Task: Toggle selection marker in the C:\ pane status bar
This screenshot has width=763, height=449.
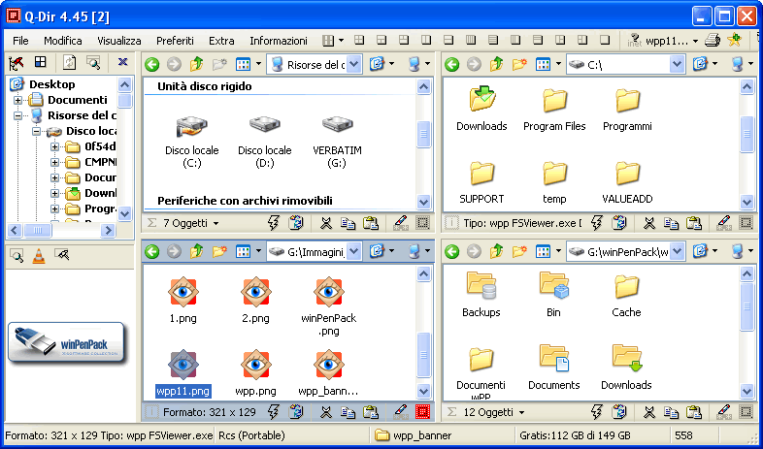Action: click(x=746, y=223)
